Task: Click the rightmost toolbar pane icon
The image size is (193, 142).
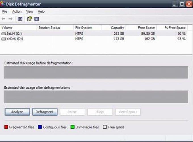Action: click(x=36, y=19)
